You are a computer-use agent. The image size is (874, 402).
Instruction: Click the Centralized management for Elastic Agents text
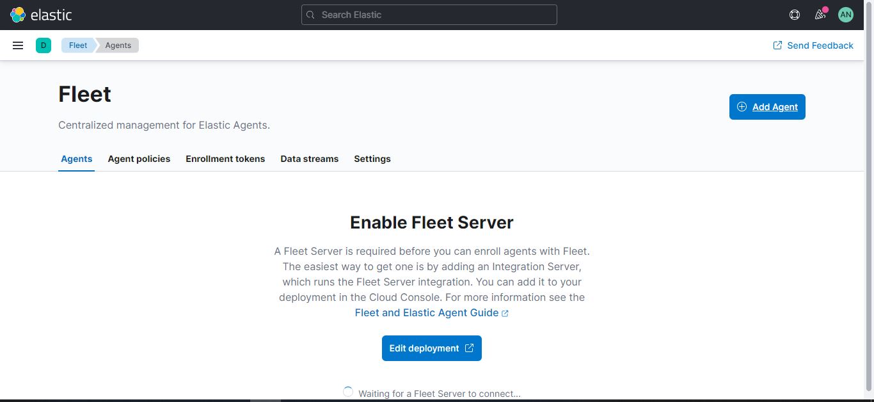click(164, 125)
